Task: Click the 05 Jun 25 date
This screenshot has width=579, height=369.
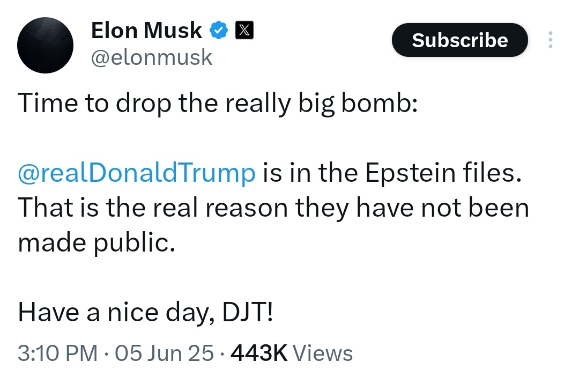Action: pos(165,353)
